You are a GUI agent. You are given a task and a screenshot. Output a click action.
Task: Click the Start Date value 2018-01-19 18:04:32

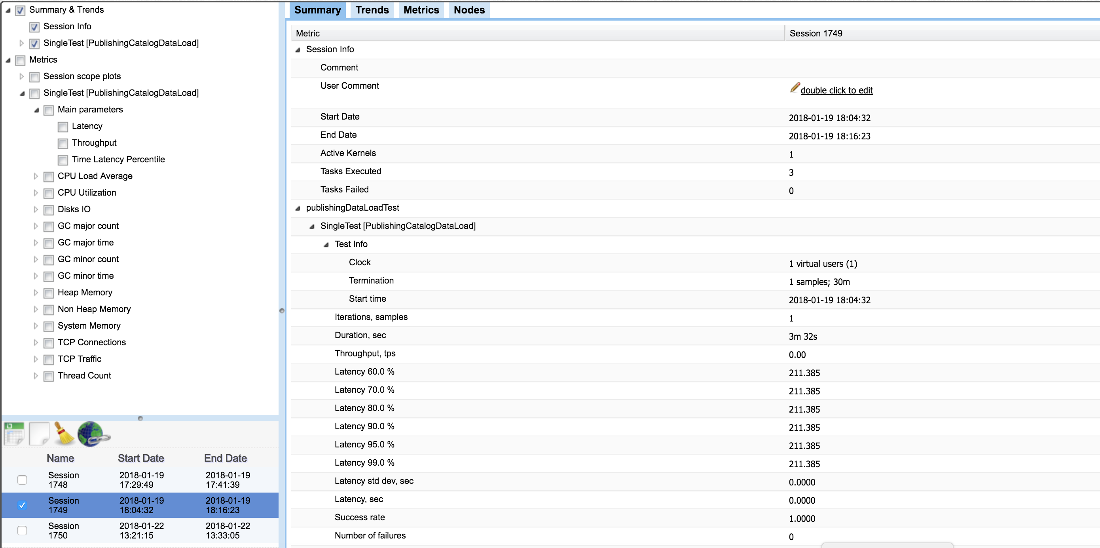click(829, 118)
